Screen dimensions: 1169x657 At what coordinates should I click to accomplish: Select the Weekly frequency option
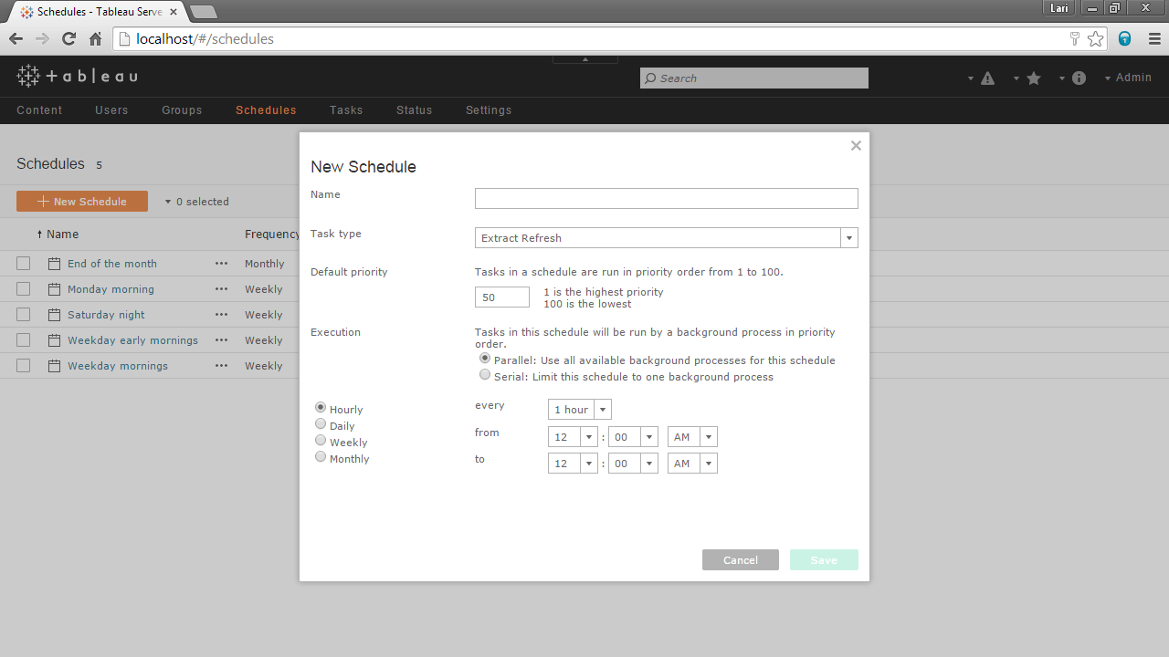(x=321, y=441)
